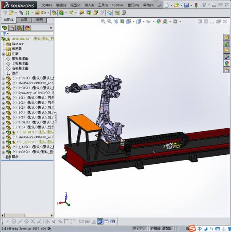Click the Sogou input method S icon

[192, 228]
